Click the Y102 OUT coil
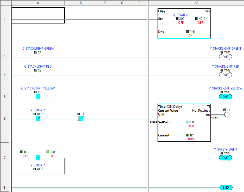 [226, 75]
